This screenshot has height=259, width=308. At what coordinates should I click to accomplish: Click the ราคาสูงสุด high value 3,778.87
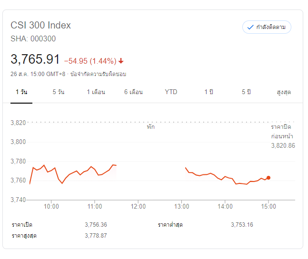coord(96,236)
